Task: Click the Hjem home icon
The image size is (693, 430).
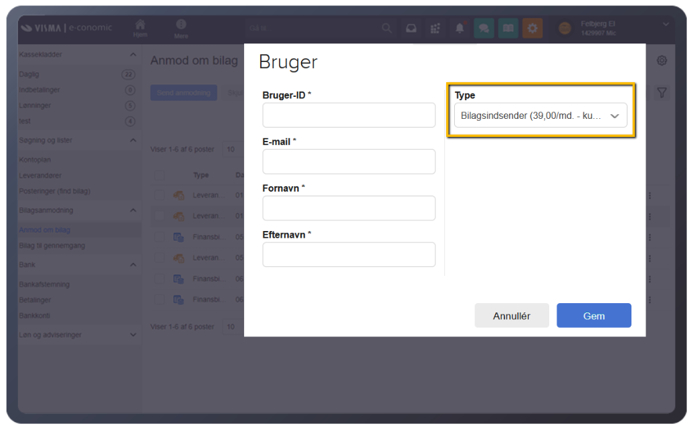Action: click(140, 25)
